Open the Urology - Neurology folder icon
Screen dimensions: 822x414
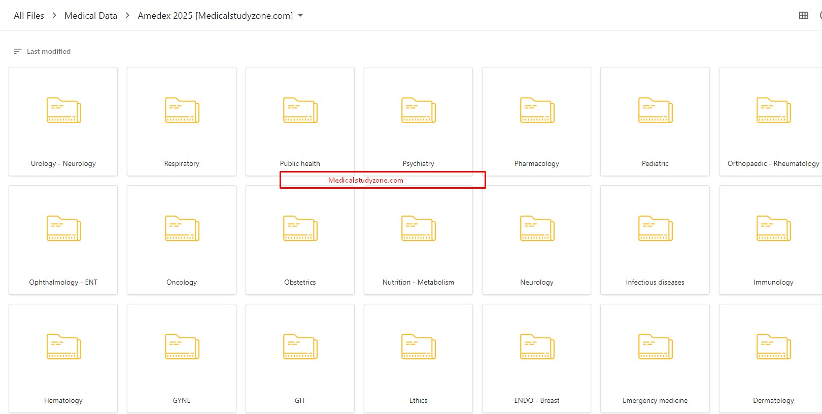pos(63,110)
